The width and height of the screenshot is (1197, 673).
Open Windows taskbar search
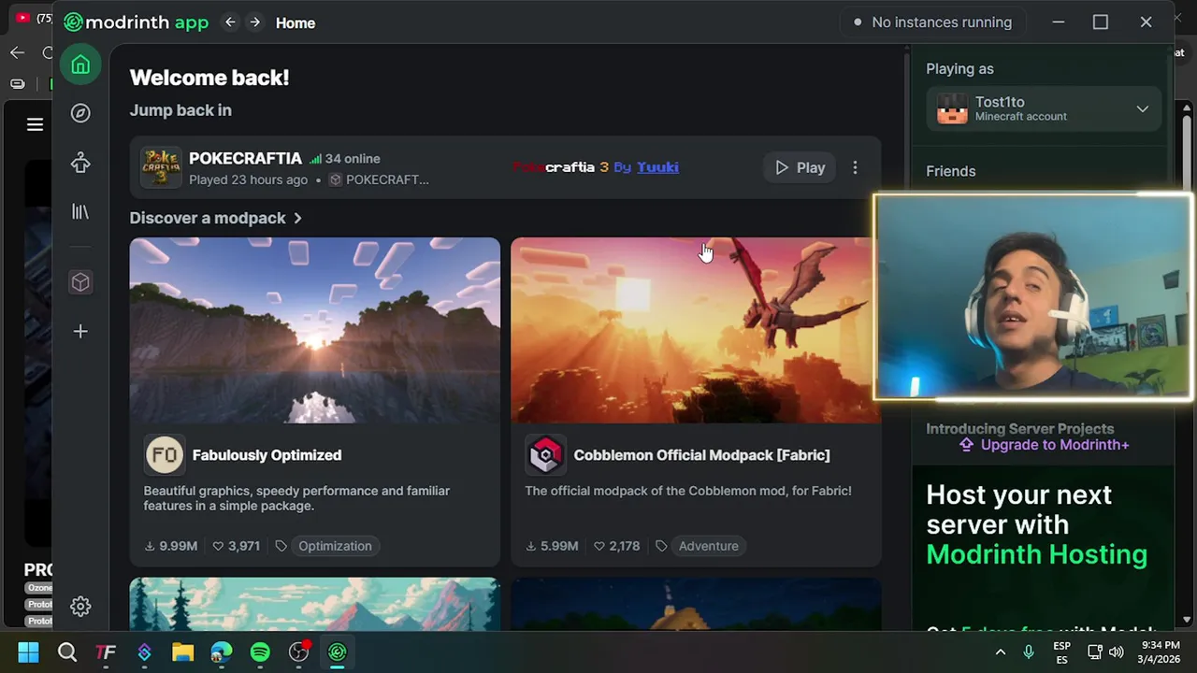click(x=67, y=652)
